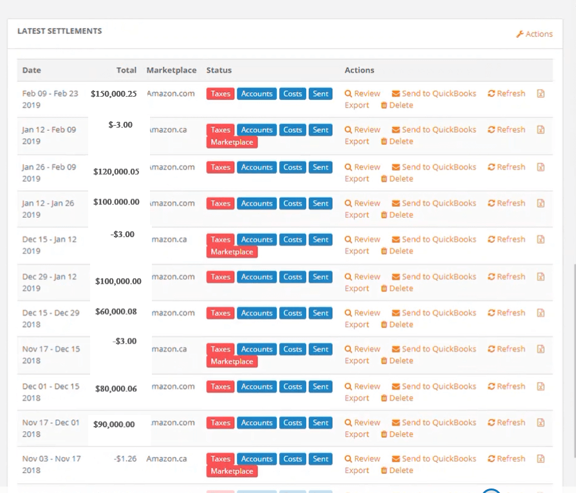Image resolution: width=576 pixels, height=493 pixels.
Task: Click the Marketplace column header
Action: [x=172, y=70]
